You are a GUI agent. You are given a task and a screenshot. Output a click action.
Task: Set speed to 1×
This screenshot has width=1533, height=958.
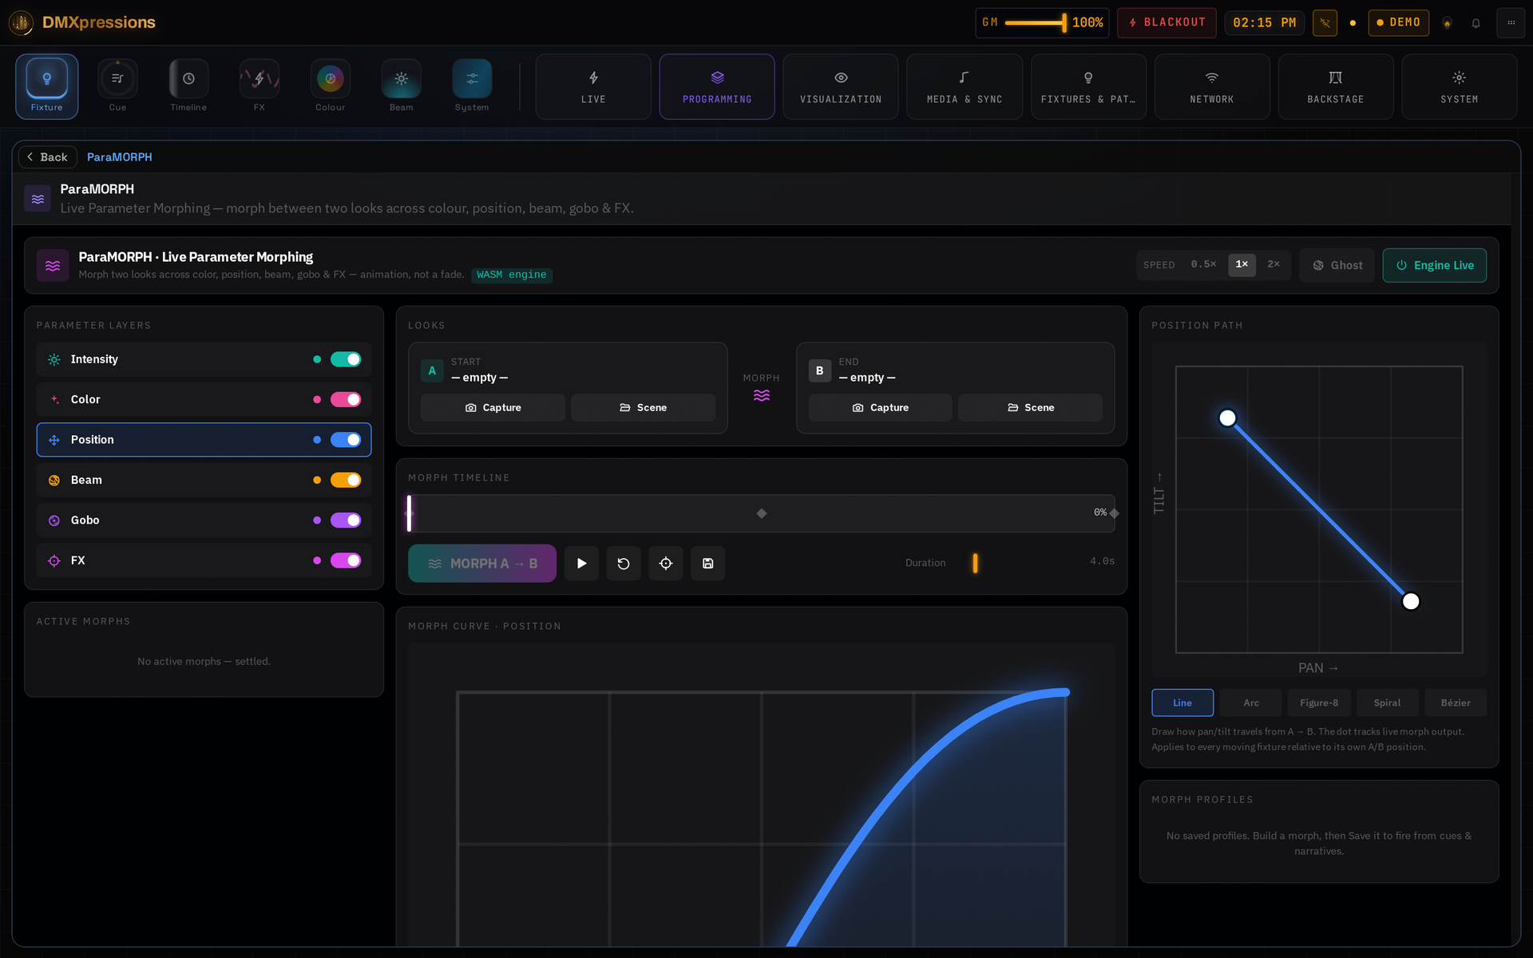(1242, 264)
